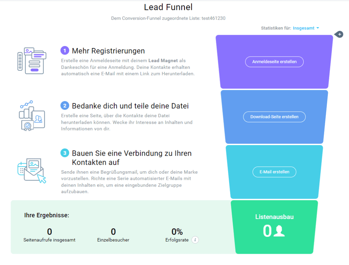Click the download page illustration with chart
349x265 pixels.
tap(32, 116)
